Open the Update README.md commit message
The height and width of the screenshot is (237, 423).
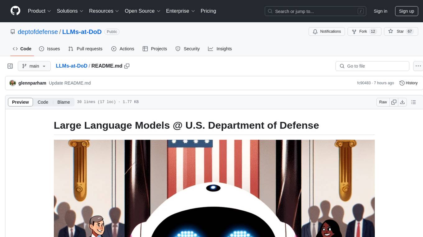click(x=70, y=83)
